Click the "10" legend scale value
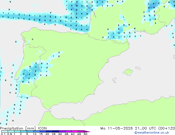Image resolution: width=175 pixels, height=135 pixels. (35, 134)
